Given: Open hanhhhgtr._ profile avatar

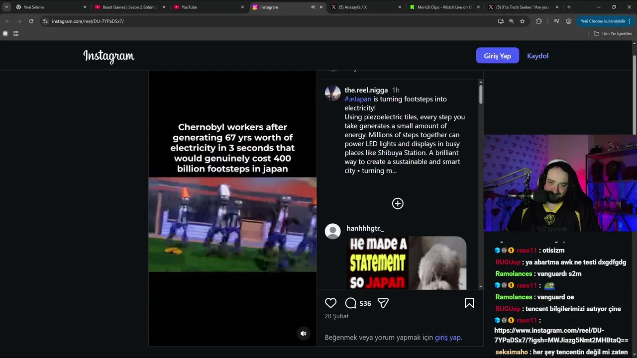Looking at the screenshot, I should (x=332, y=231).
